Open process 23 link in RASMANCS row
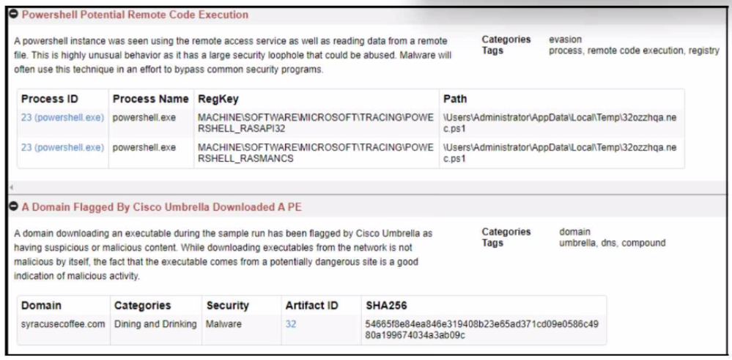The height and width of the screenshot is (360, 732). click(x=62, y=147)
